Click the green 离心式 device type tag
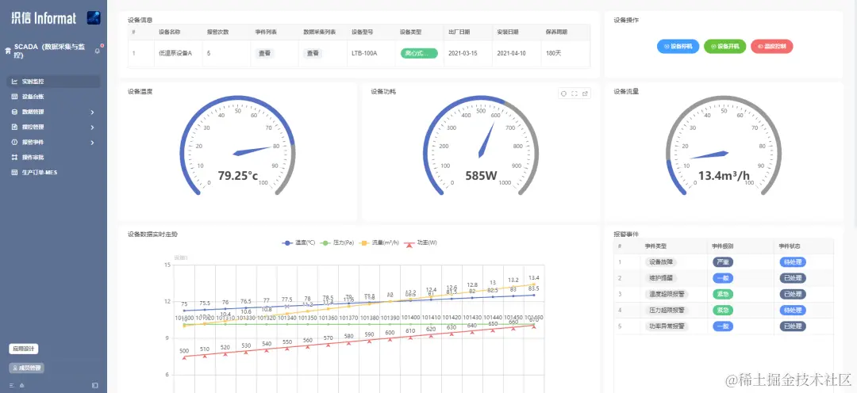The image size is (857, 393). (419, 54)
